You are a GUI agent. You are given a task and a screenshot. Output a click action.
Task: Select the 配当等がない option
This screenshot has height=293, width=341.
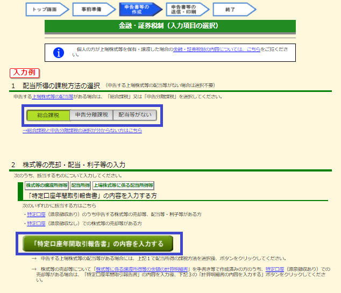coord(135,115)
